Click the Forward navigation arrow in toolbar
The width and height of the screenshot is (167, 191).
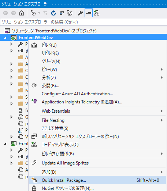(x=14, y=13)
